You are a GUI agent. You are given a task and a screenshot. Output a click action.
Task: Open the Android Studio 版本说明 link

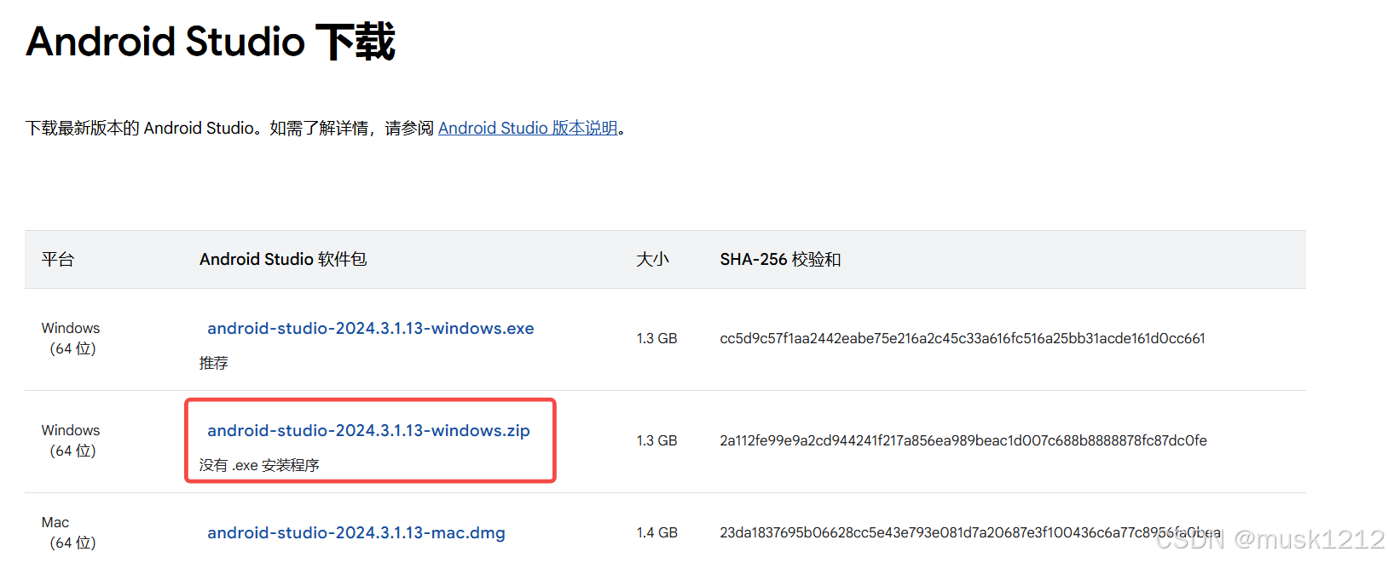(528, 128)
